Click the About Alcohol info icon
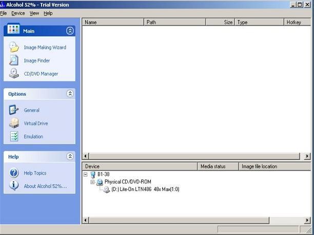Image resolution: width=314 pixels, height=235 pixels. pyautogui.click(x=14, y=186)
